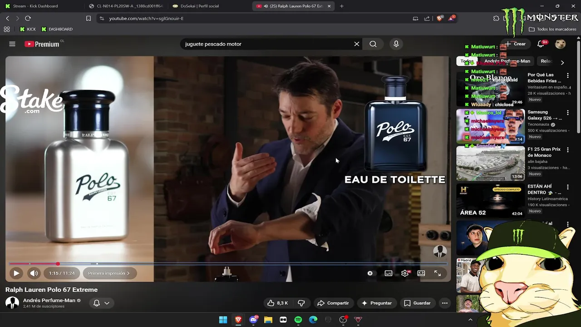Viewport: 581px width, 327px height.
Task: Open options for 'Por Qué Las Bebidas Frías' video
Action: point(567,75)
